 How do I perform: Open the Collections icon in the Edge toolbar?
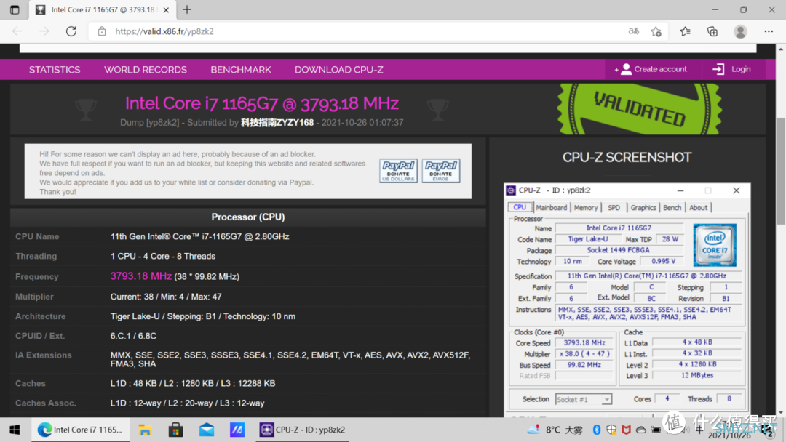coord(712,31)
